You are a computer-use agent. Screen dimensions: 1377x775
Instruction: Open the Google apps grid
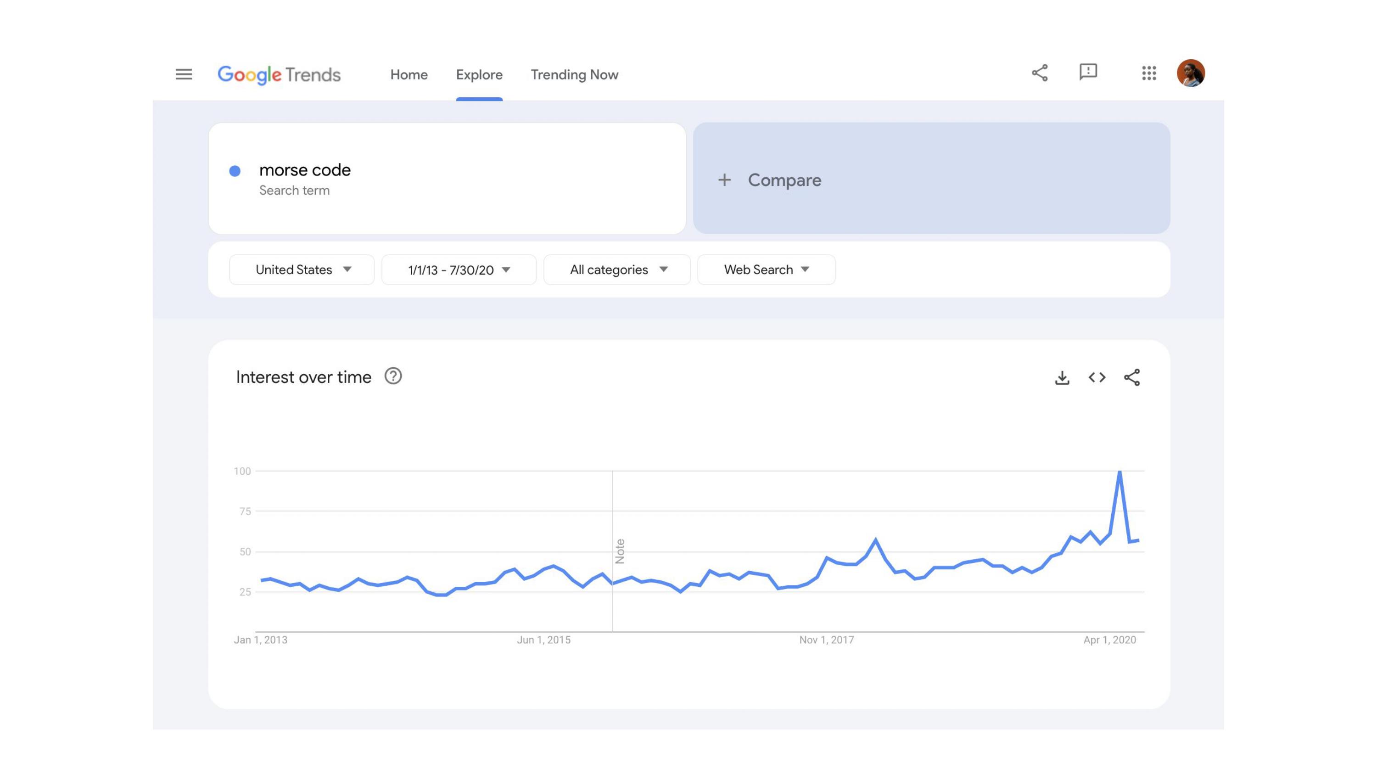pyautogui.click(x=1148, y=73)
